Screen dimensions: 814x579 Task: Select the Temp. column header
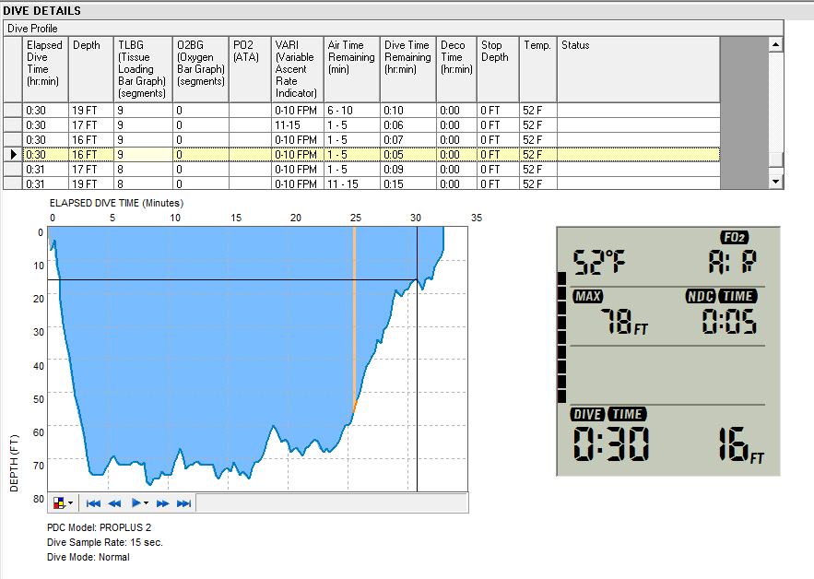(538, 69)
